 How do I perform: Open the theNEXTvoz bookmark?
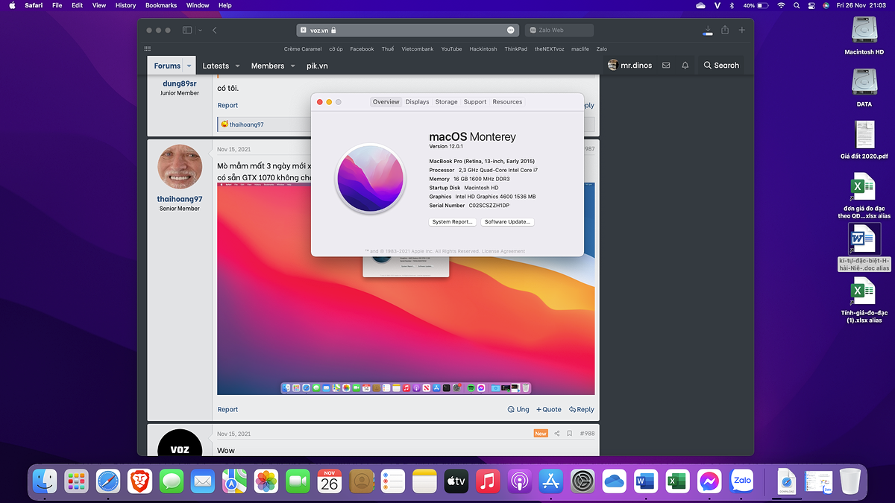click(x=550, y=48)
